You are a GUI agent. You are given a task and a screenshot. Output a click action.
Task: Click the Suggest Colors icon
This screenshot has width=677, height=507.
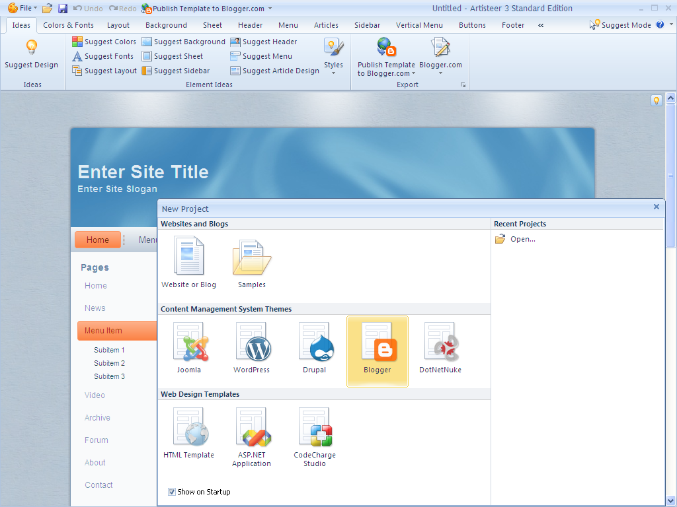point(77,42)
